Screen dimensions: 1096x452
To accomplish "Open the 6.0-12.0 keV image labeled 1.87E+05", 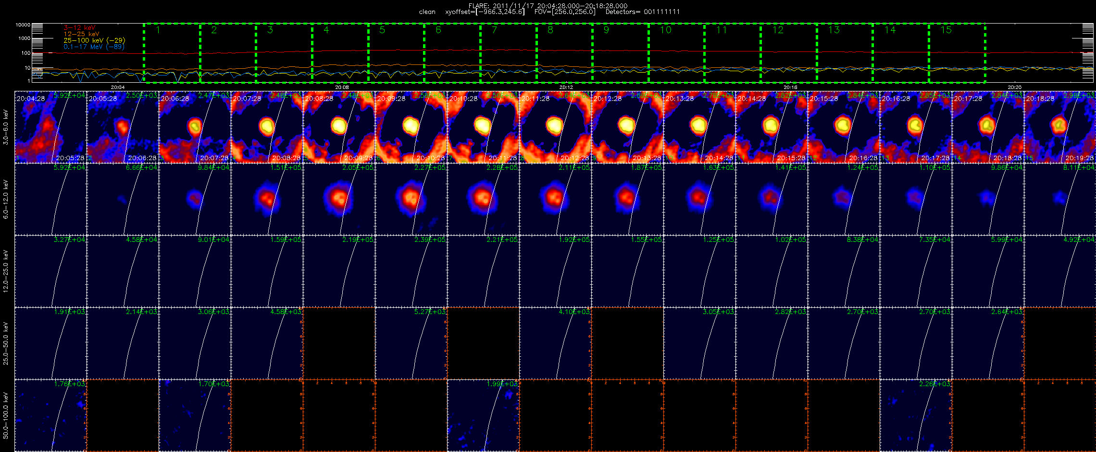I will tap(627, 199).
